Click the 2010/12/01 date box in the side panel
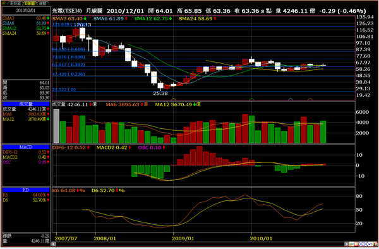Image resolution: width=379 pixels, height=249 pixels. pos(26,10)
